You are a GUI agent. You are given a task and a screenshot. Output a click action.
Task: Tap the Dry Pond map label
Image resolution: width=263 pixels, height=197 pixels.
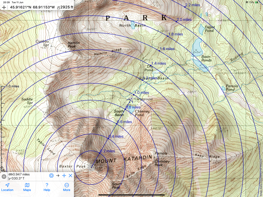point(149,68)
